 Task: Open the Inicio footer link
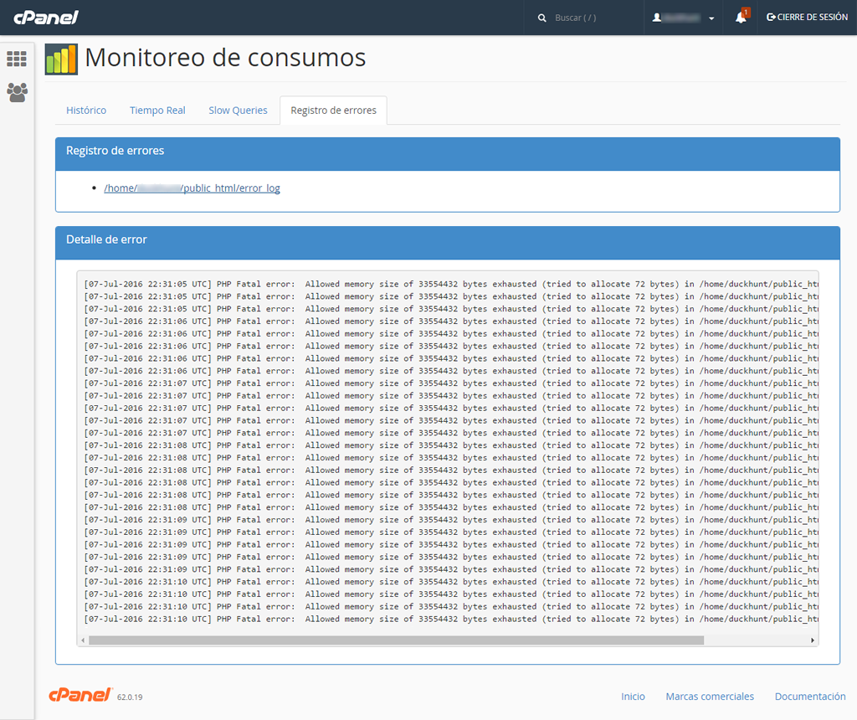(x=633, y=697)
